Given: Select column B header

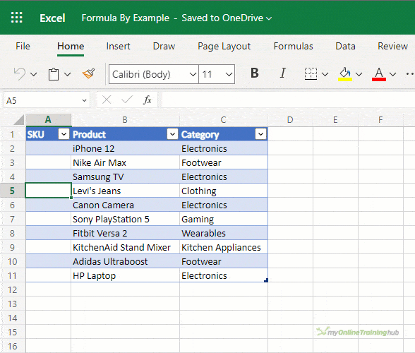Looking at the screenshot, I should 125,120.
